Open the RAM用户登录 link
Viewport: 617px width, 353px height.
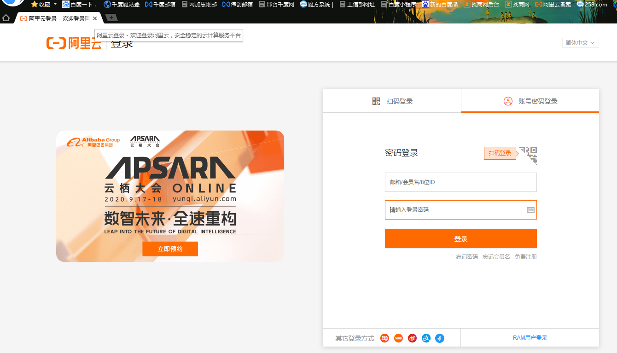click(x=530, y=338)
